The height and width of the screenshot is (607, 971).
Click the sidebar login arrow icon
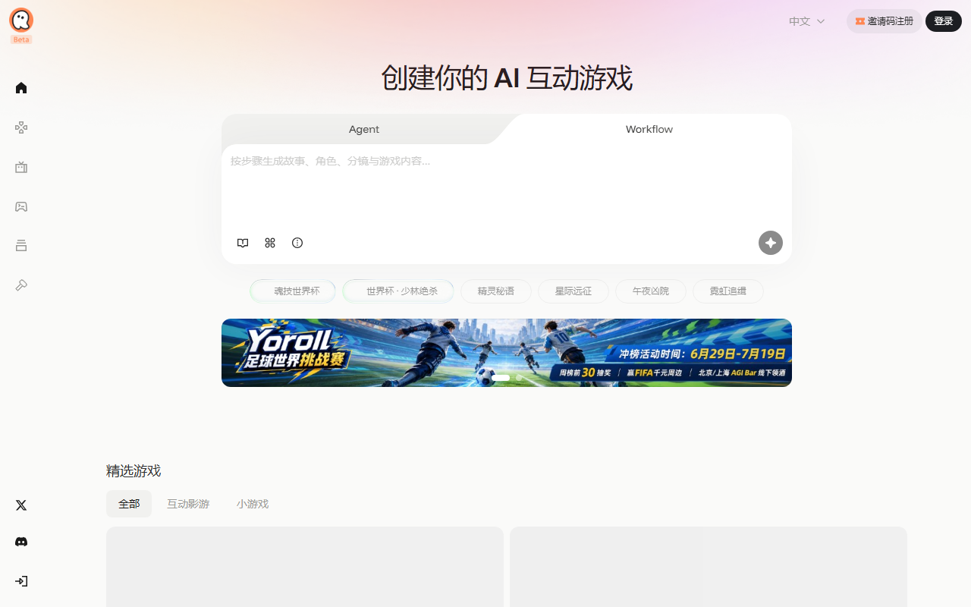(x=21, y=581)
